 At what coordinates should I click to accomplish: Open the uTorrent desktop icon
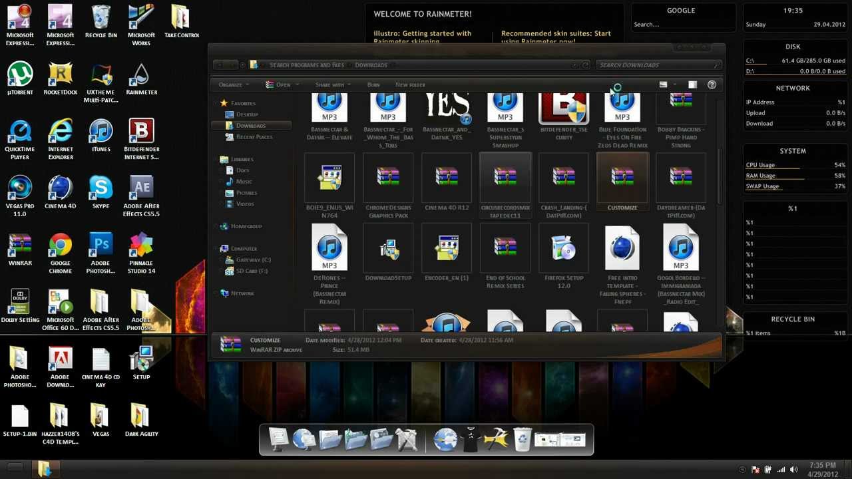tap(20, 79)
